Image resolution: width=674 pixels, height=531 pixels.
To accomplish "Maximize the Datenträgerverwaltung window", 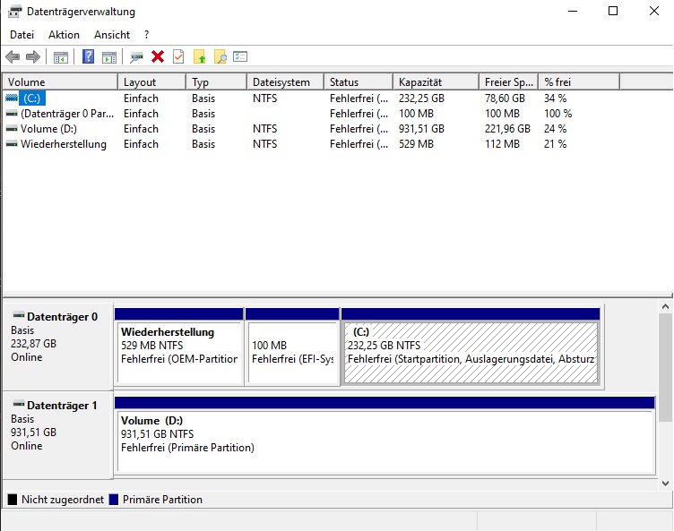I will click(613, 11).
